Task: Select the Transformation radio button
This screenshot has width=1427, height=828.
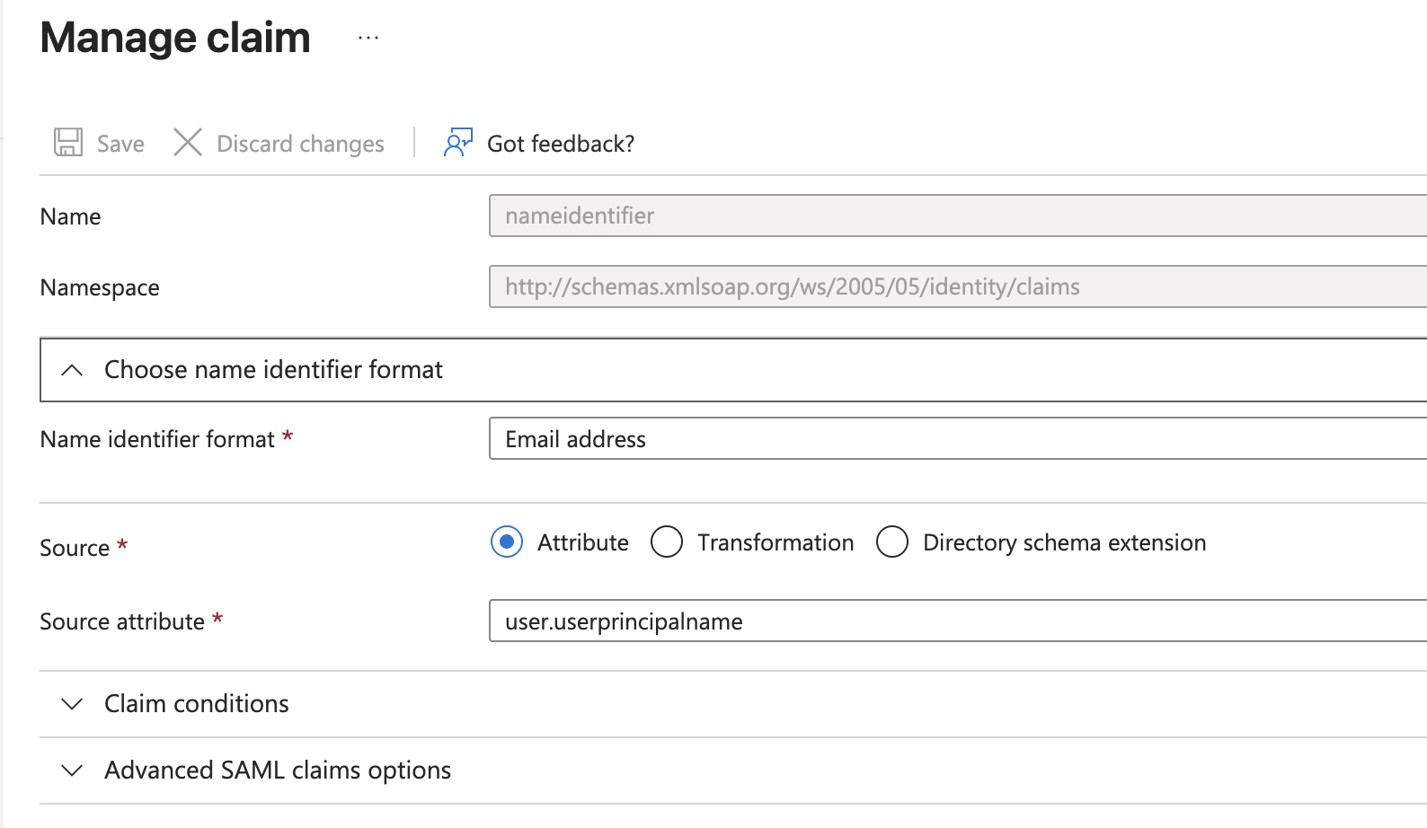Action: (x=667, y=542)
